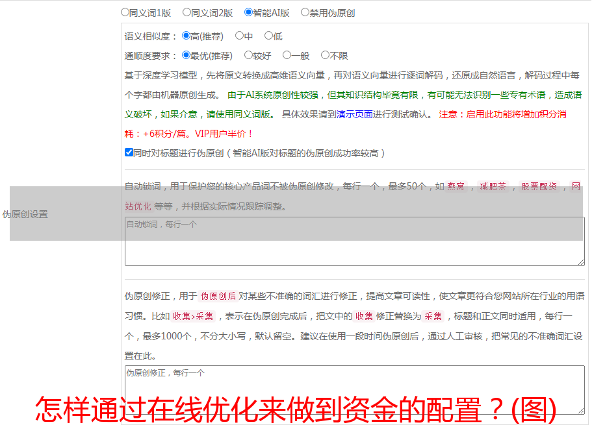
Task: Set 通顺度要求 to 最优(推荐)
Action: coord(186,55)
